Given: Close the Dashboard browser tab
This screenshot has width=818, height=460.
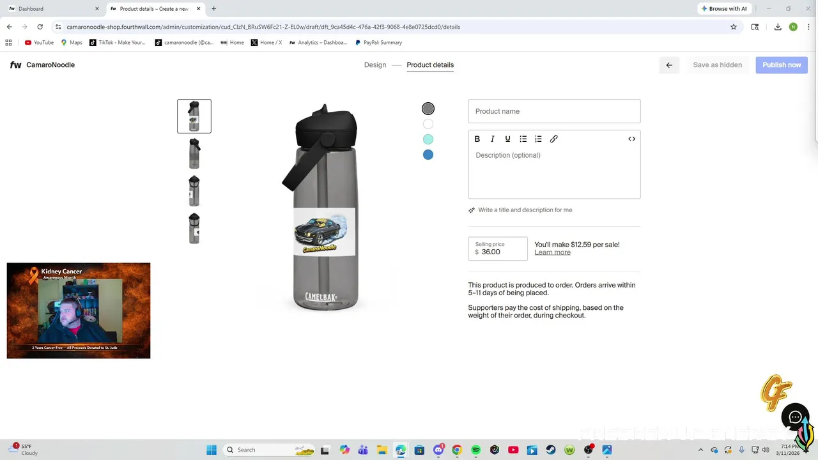Looking at the screenshot, I should (x=97, y=9).
